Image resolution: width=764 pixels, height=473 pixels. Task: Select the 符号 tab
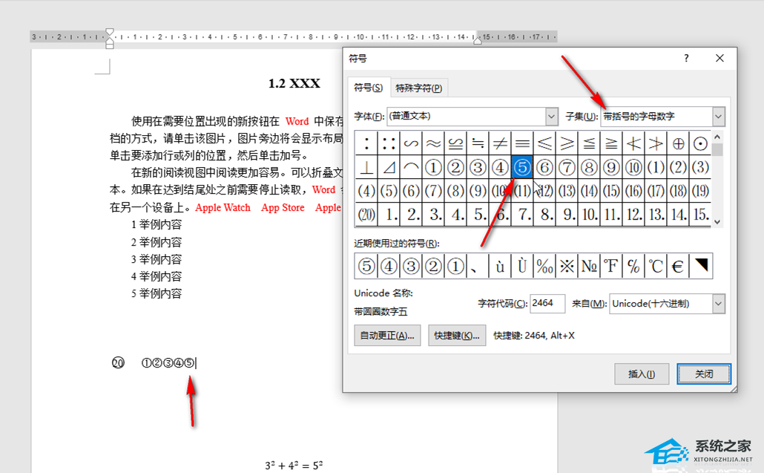(369, 88)
